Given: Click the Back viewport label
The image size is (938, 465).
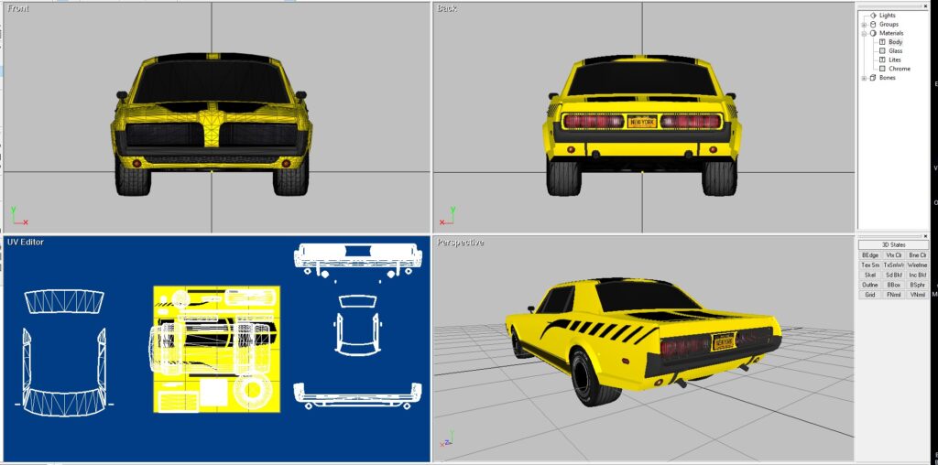Looking at the screenshot, I should [447, 8].
